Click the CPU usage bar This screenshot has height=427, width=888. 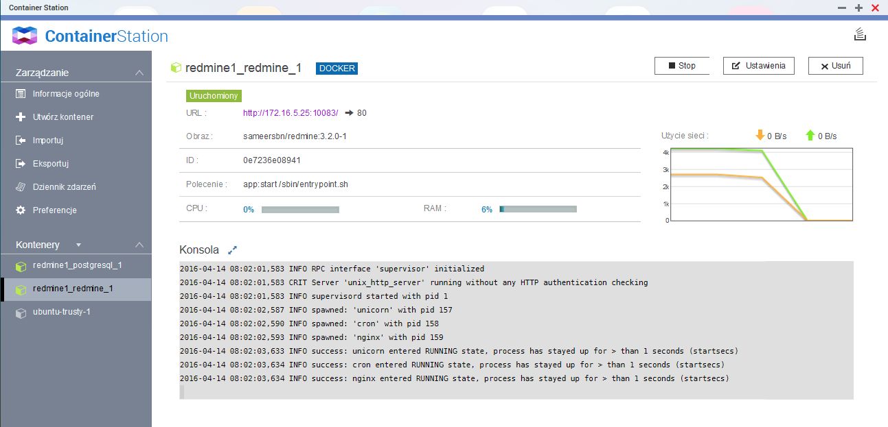(300, 210)
